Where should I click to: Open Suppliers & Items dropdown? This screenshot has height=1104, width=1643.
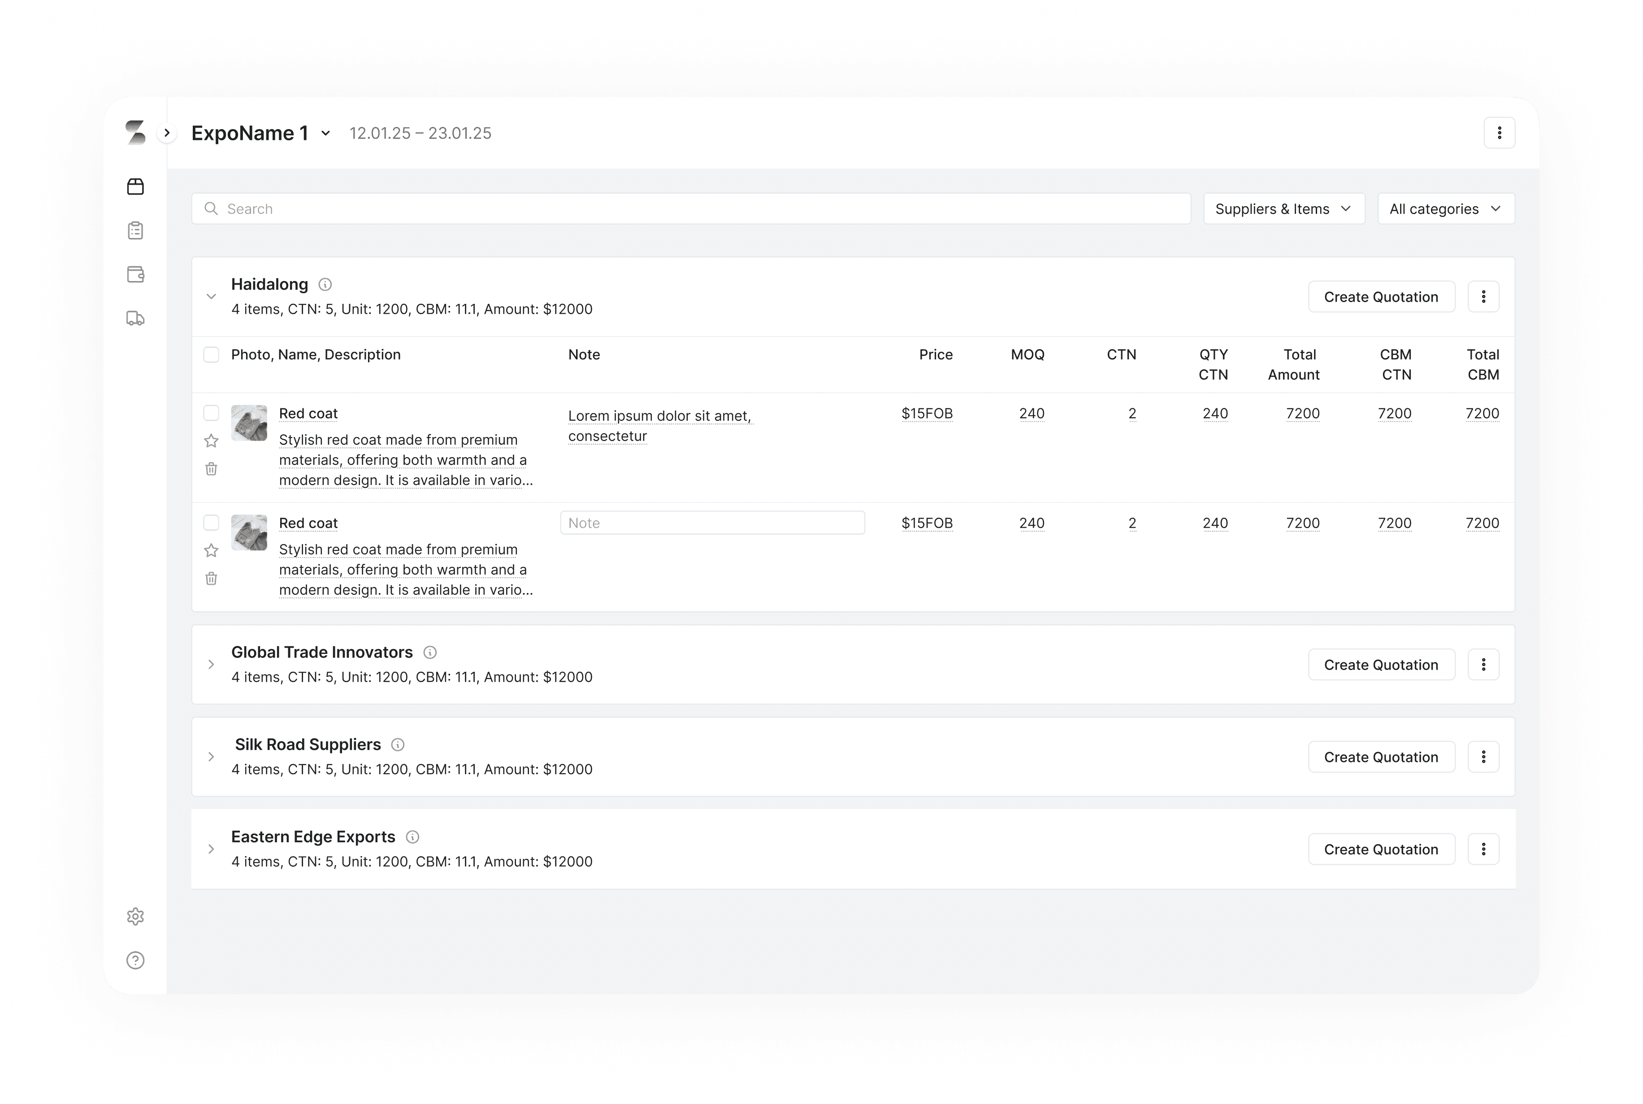coord(1284,209)
